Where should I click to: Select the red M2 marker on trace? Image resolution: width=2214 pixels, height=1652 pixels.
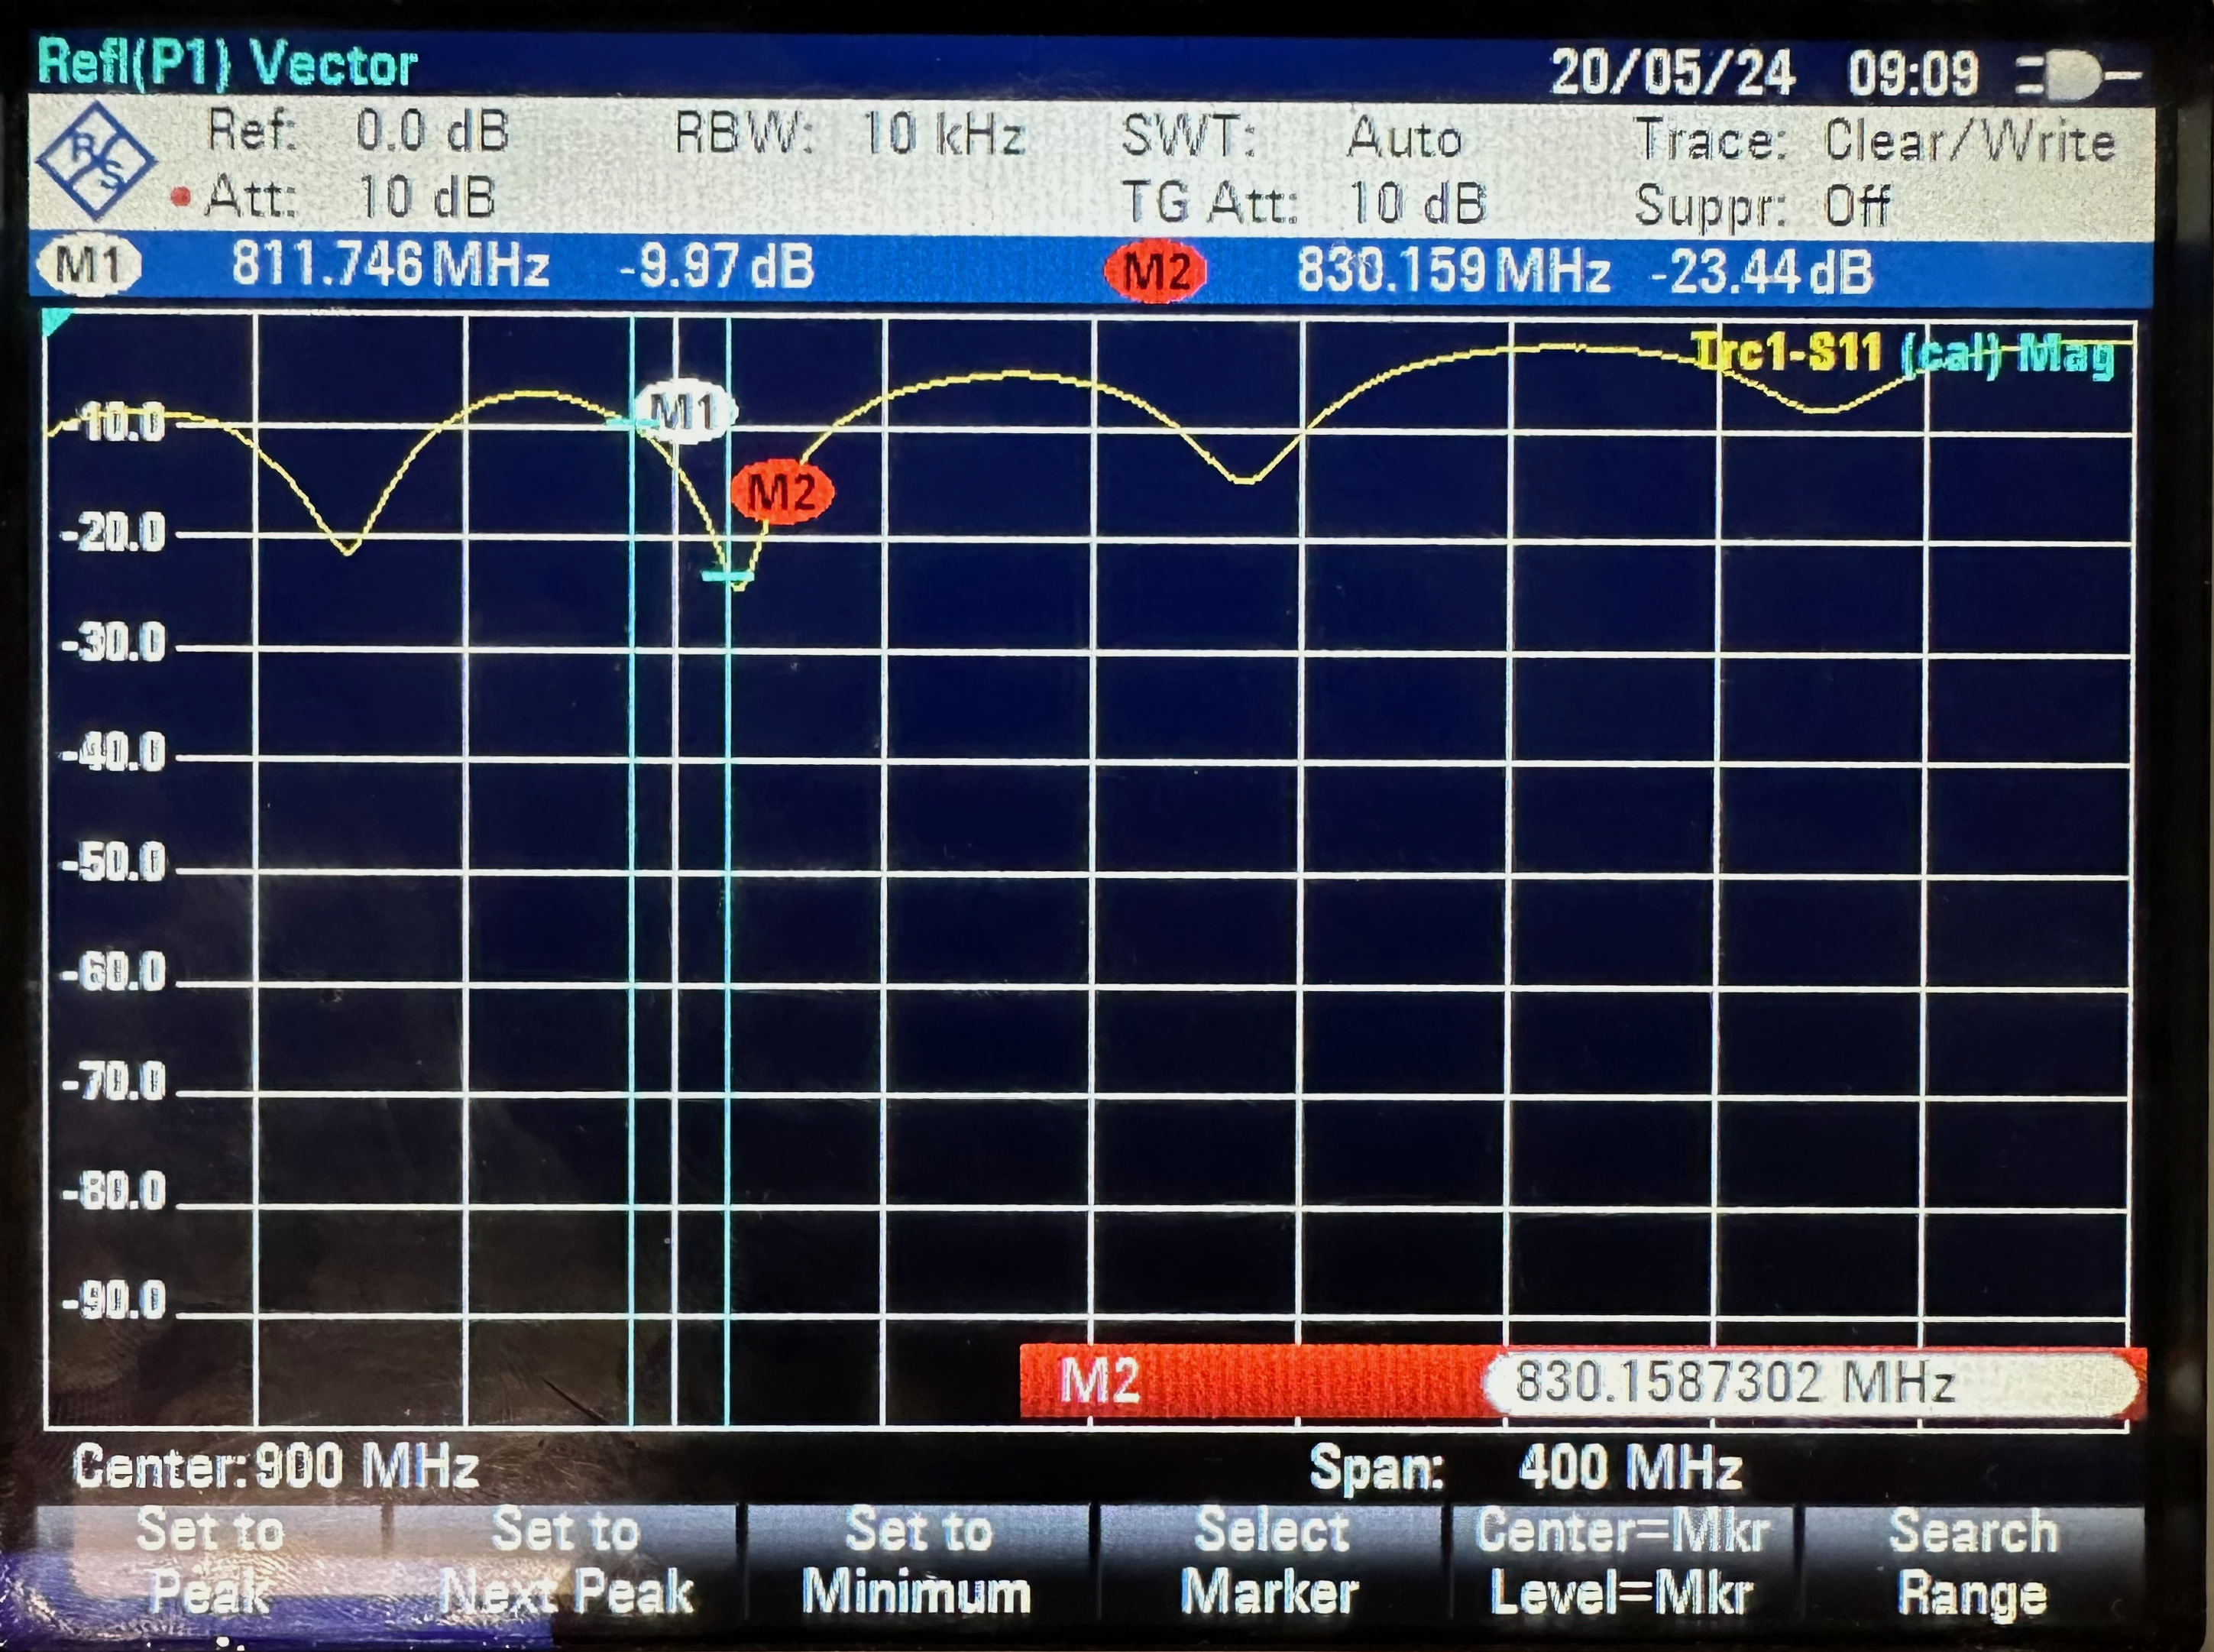coord(782,492)
